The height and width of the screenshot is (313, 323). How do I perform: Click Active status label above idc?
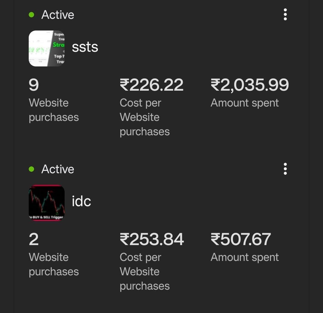[x=58, y=169]
